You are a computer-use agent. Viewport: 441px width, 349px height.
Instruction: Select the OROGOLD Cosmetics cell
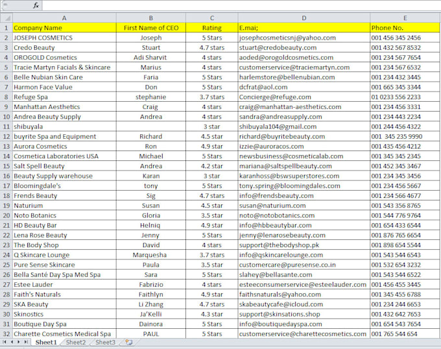pyautogui.click(x=64, y=57)
